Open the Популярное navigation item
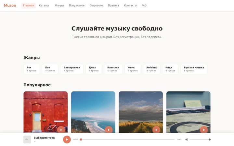 tap(77, 6)
